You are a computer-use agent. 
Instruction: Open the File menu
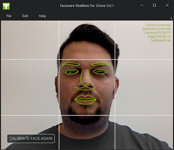pos(9,16)
